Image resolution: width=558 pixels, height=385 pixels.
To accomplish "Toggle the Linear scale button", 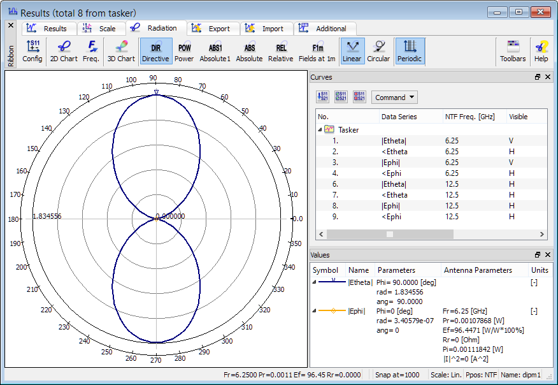I will (x=352, y=51).
